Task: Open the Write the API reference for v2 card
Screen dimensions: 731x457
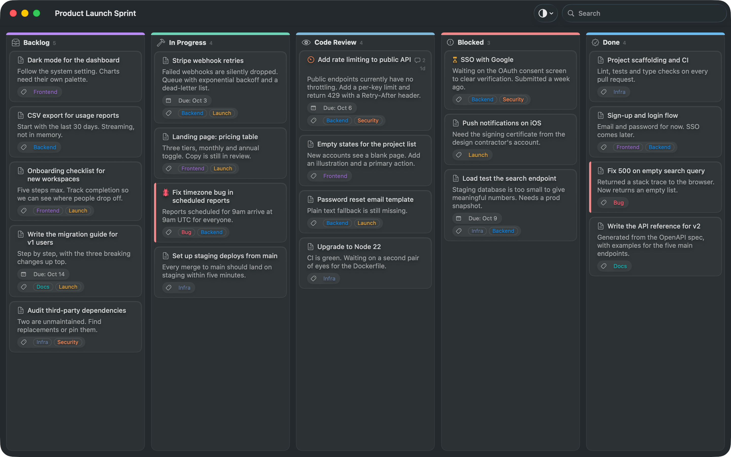Action: (x=655, y=246)
